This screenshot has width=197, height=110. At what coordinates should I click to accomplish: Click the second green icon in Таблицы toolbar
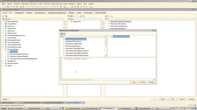point(72,16)
